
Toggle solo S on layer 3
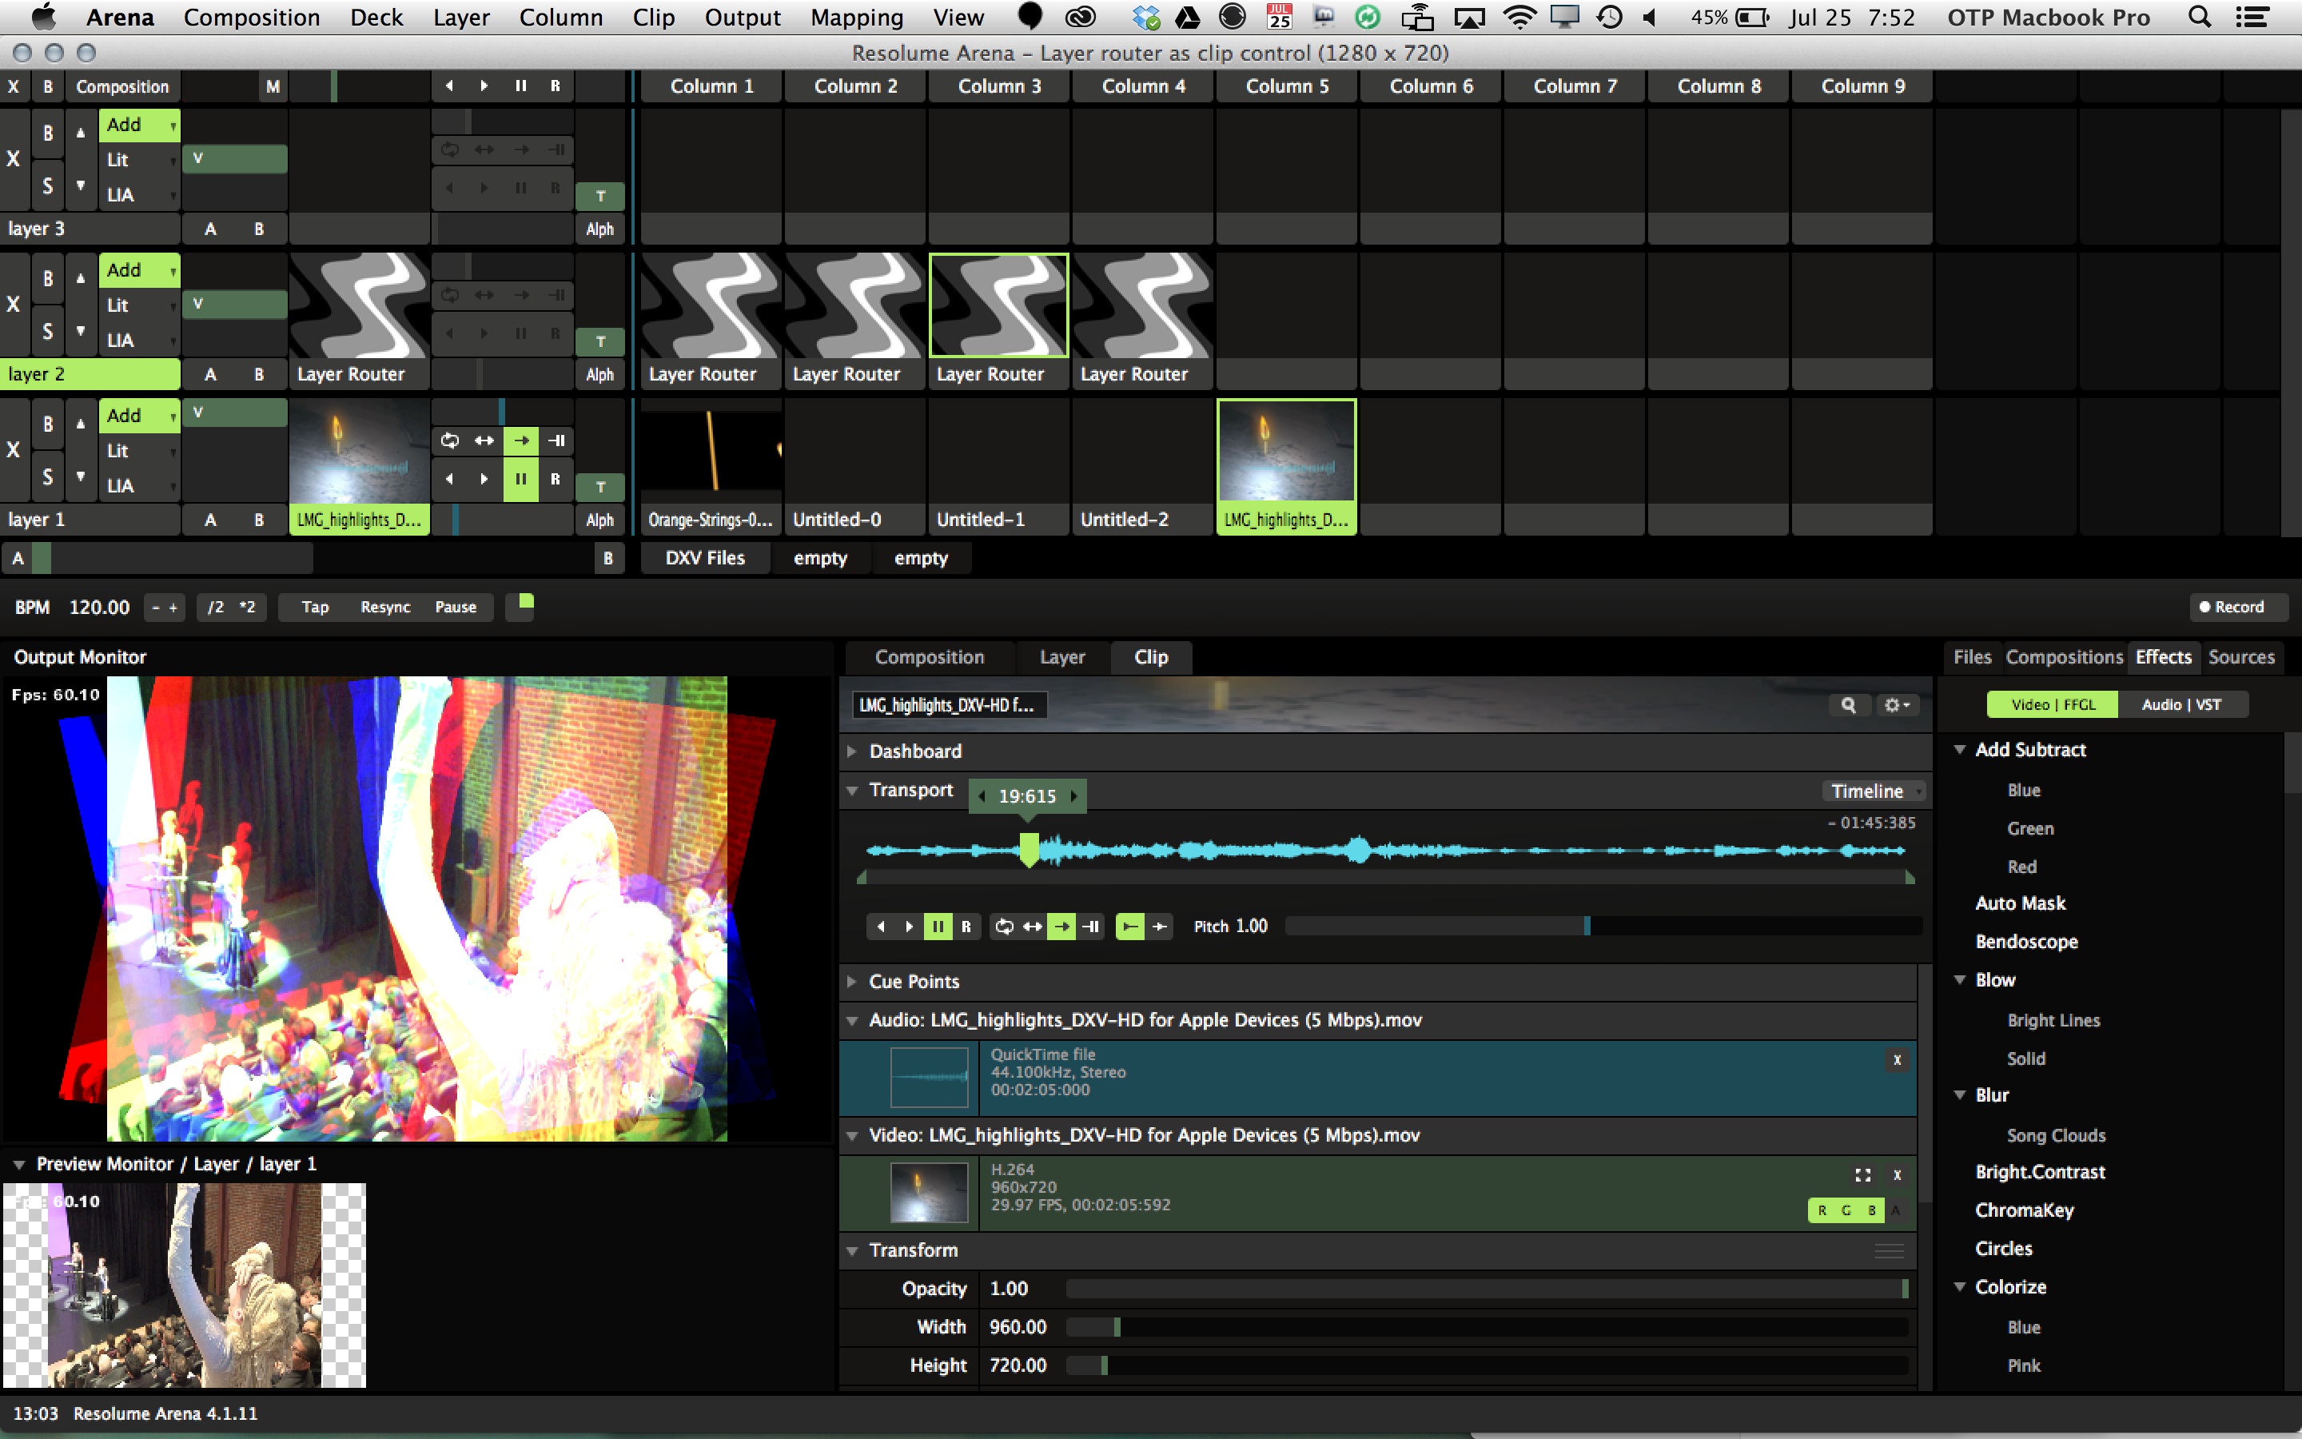pos(48,186)
